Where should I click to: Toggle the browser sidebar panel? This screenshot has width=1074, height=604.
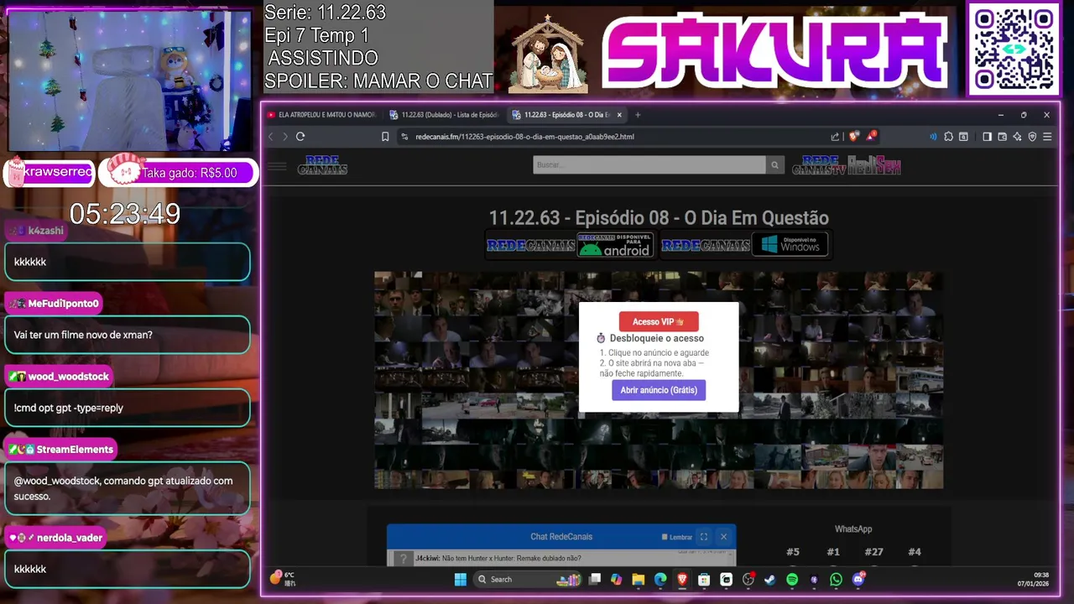[x=987, y=137]
